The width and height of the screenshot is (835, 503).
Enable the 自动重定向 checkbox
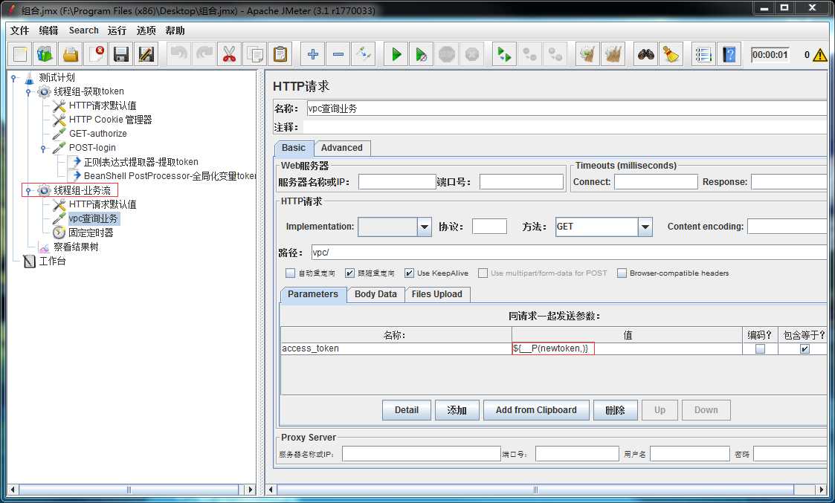coord(290,273)
